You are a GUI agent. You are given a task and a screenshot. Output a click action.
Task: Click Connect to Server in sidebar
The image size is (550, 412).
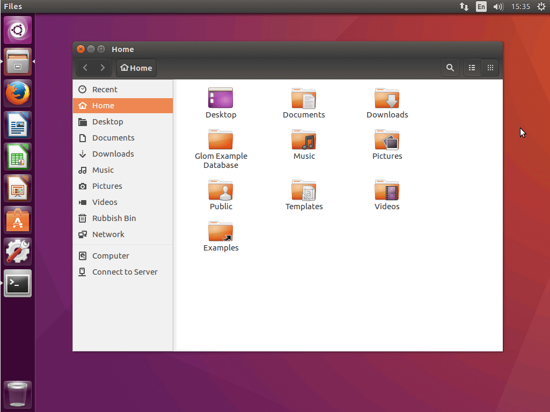click(123, 272)
